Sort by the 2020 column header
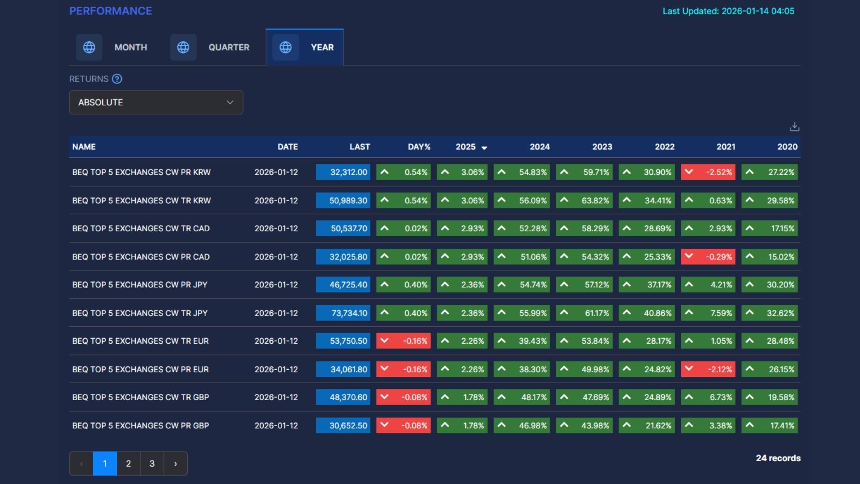Viewport: 860px width, 484px height. point(787,147)
